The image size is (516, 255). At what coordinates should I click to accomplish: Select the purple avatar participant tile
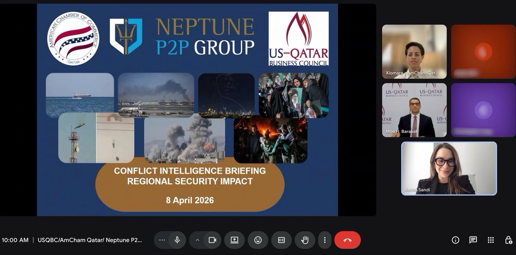click(x=483, y=110)
